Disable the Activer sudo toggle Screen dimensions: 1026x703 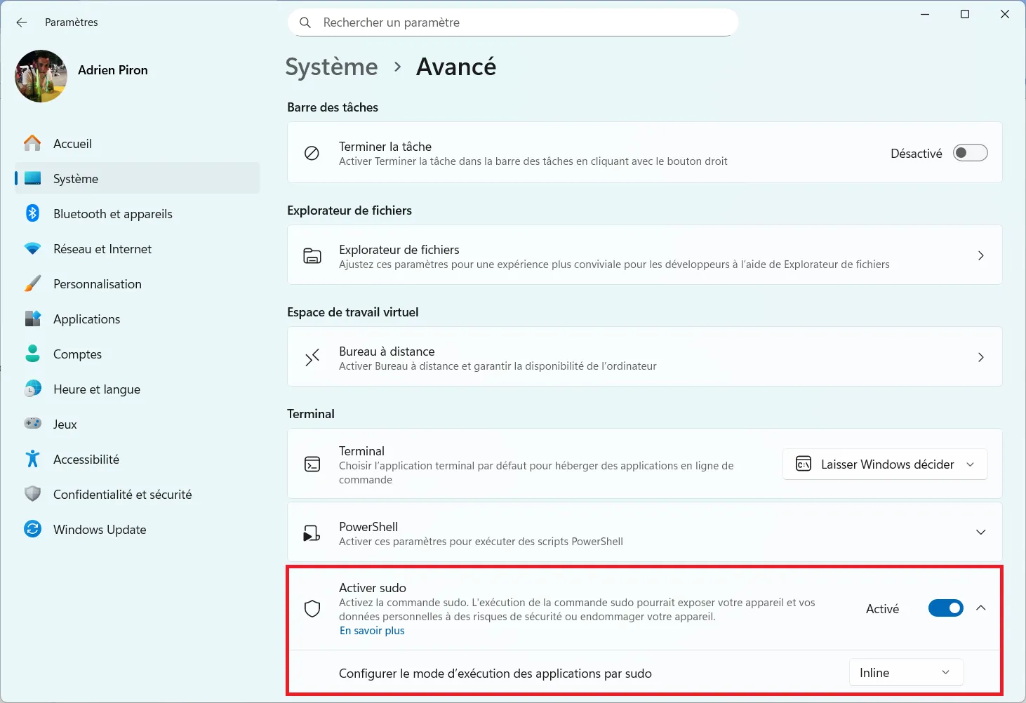pos(946,608)
